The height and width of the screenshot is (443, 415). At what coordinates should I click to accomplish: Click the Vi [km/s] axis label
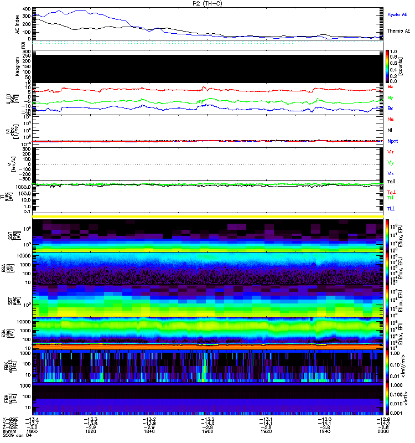[13, 164]
